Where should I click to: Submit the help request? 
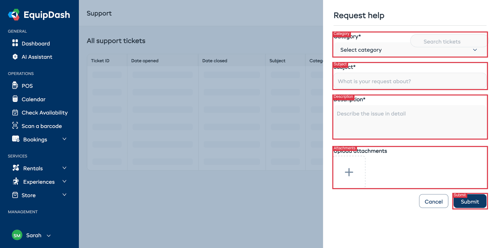470,201
